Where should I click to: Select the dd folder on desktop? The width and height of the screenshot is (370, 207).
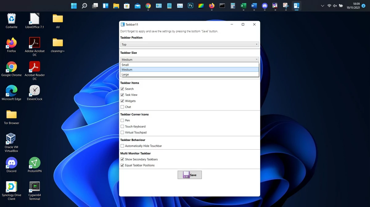pyautogui.click(x=58, y=21)
